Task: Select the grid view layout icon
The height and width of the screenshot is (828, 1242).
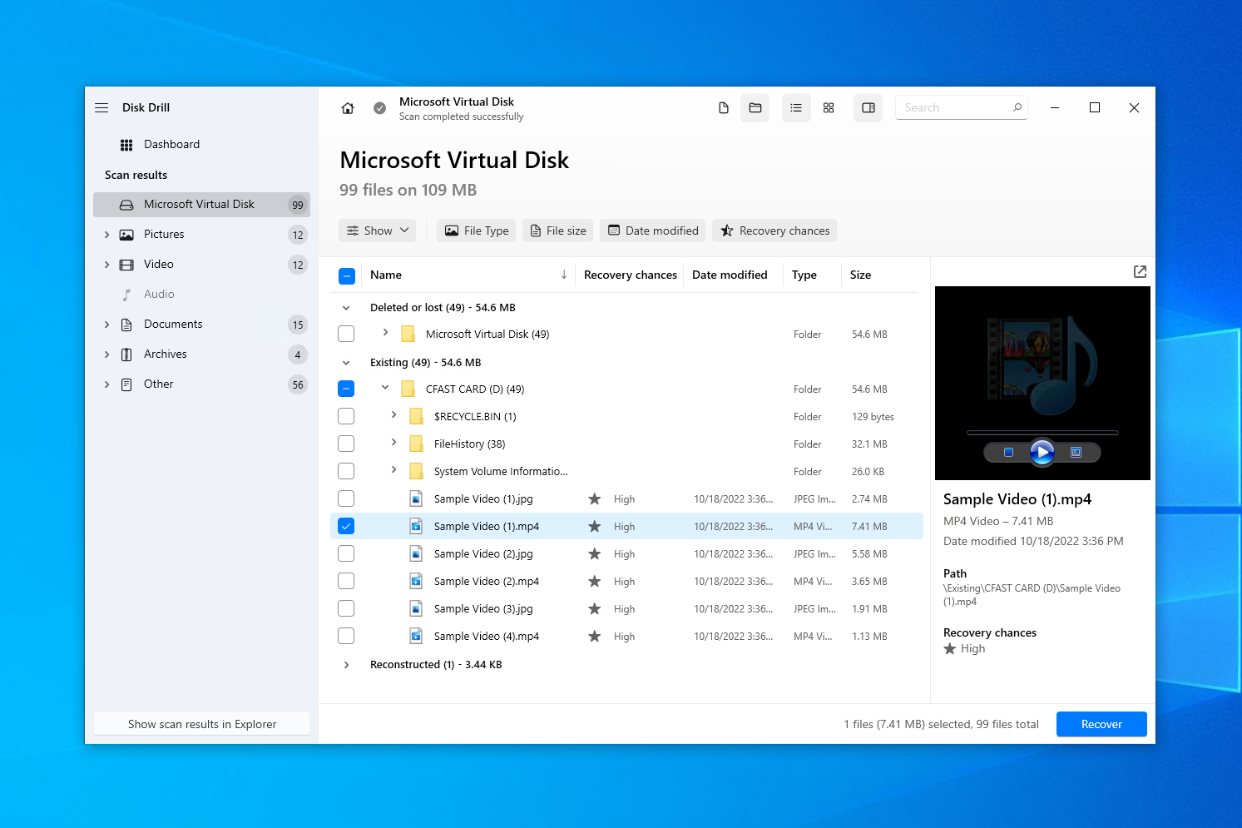Action: (829, 108)
